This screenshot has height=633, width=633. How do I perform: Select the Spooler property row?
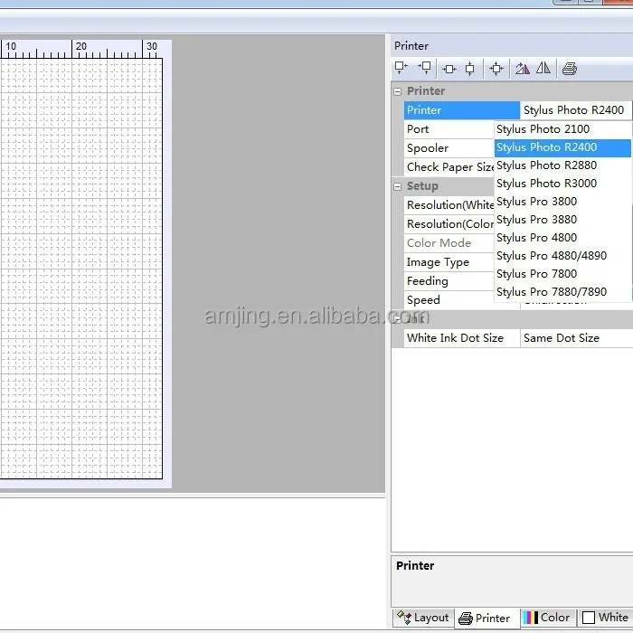tap(449, 148)
